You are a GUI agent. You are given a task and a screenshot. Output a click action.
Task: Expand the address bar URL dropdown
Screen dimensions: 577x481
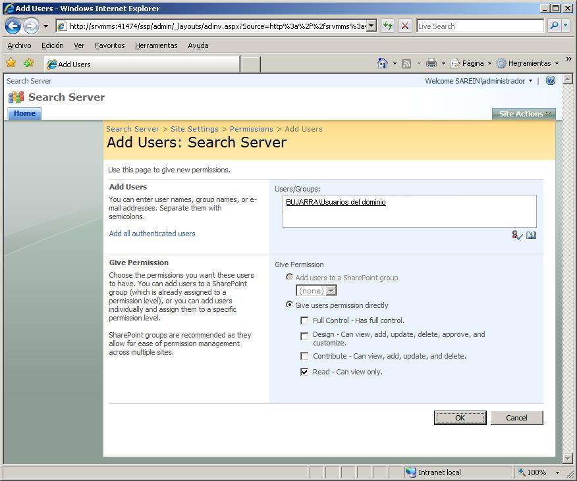coord(371,26)
